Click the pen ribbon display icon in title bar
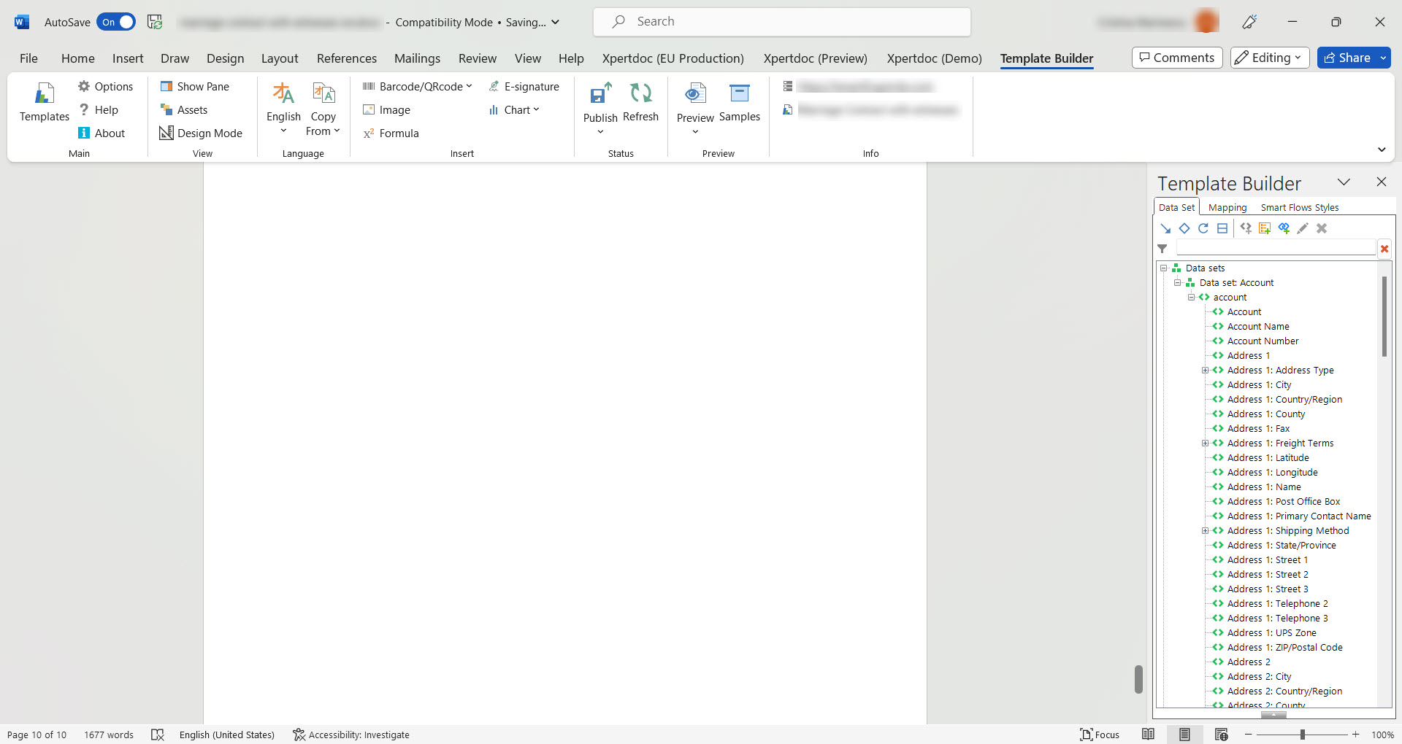 click(x=1249, y=22)
